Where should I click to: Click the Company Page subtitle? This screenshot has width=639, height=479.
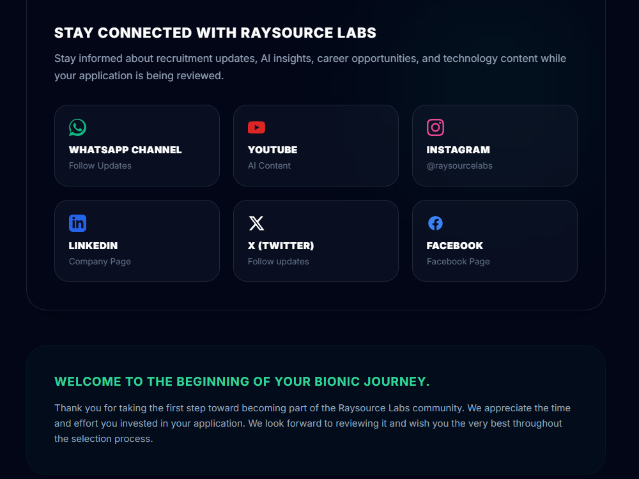point(100,261)
